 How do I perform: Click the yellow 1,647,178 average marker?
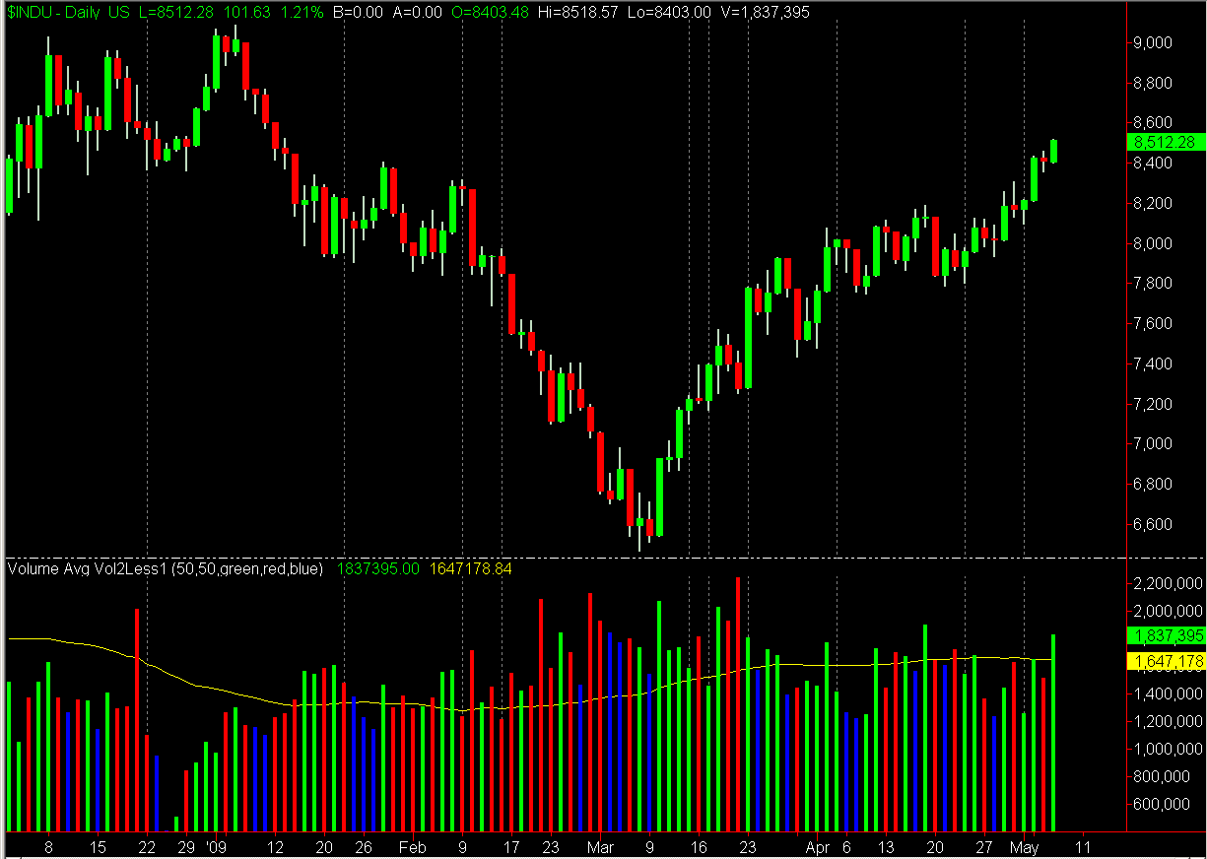(x=1166, y=662)
